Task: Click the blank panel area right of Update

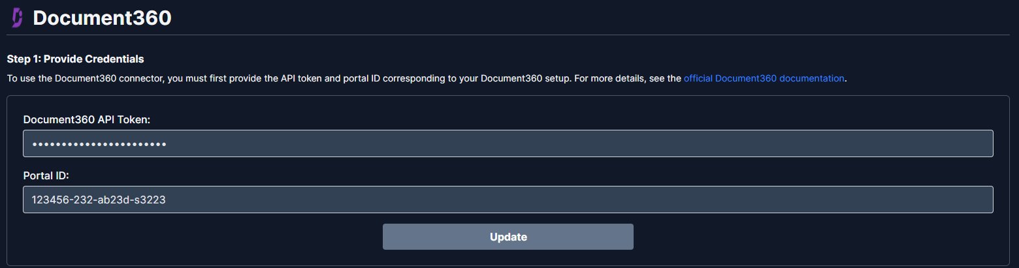Action: pos(817,237)
